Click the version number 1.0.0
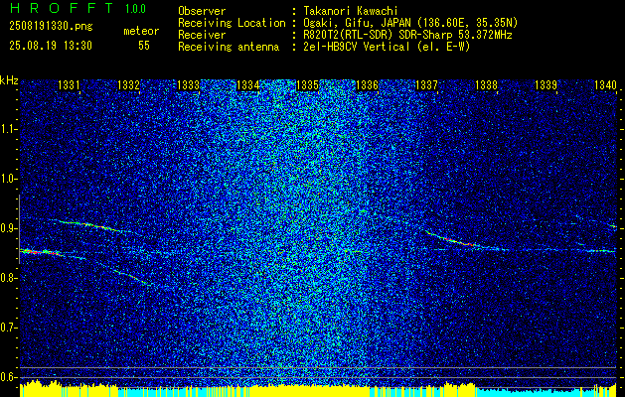 click(135, 9)
